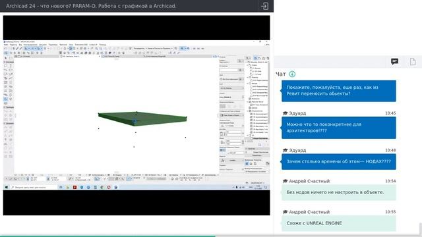The width and height of the screenshot is (422, 237).
Task: Open the Окно menu
Action: point(71,45)
